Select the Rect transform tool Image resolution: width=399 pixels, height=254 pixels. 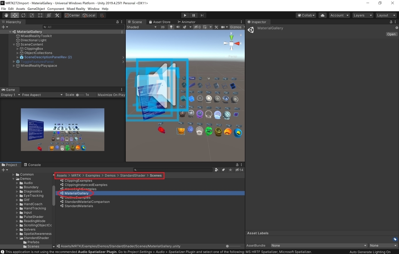pyautogui.click(x=40, y=15)
